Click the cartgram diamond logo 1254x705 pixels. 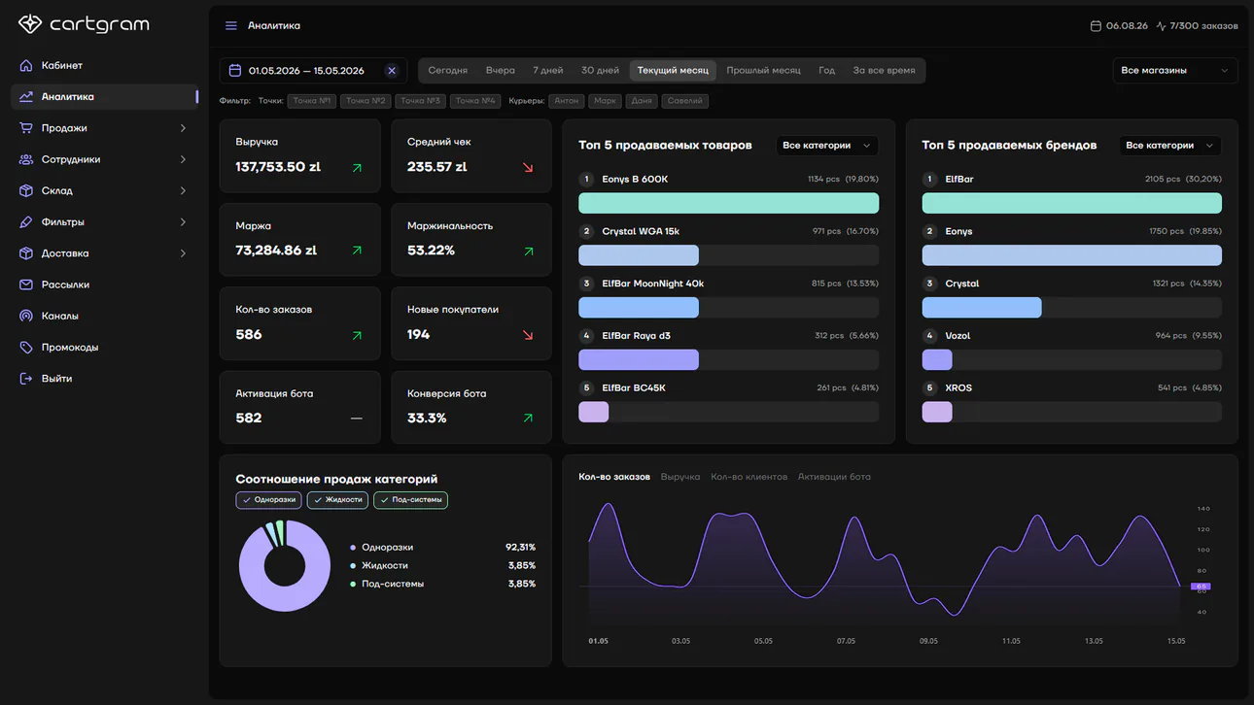(30, 24)
